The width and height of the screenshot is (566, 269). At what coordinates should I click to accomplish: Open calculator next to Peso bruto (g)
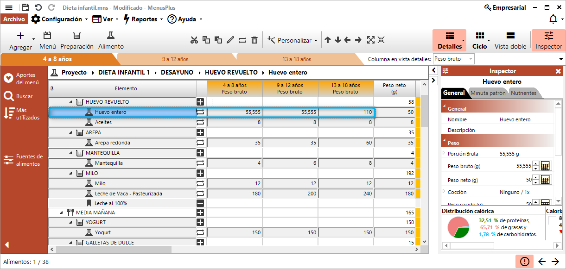coord(546,166)
